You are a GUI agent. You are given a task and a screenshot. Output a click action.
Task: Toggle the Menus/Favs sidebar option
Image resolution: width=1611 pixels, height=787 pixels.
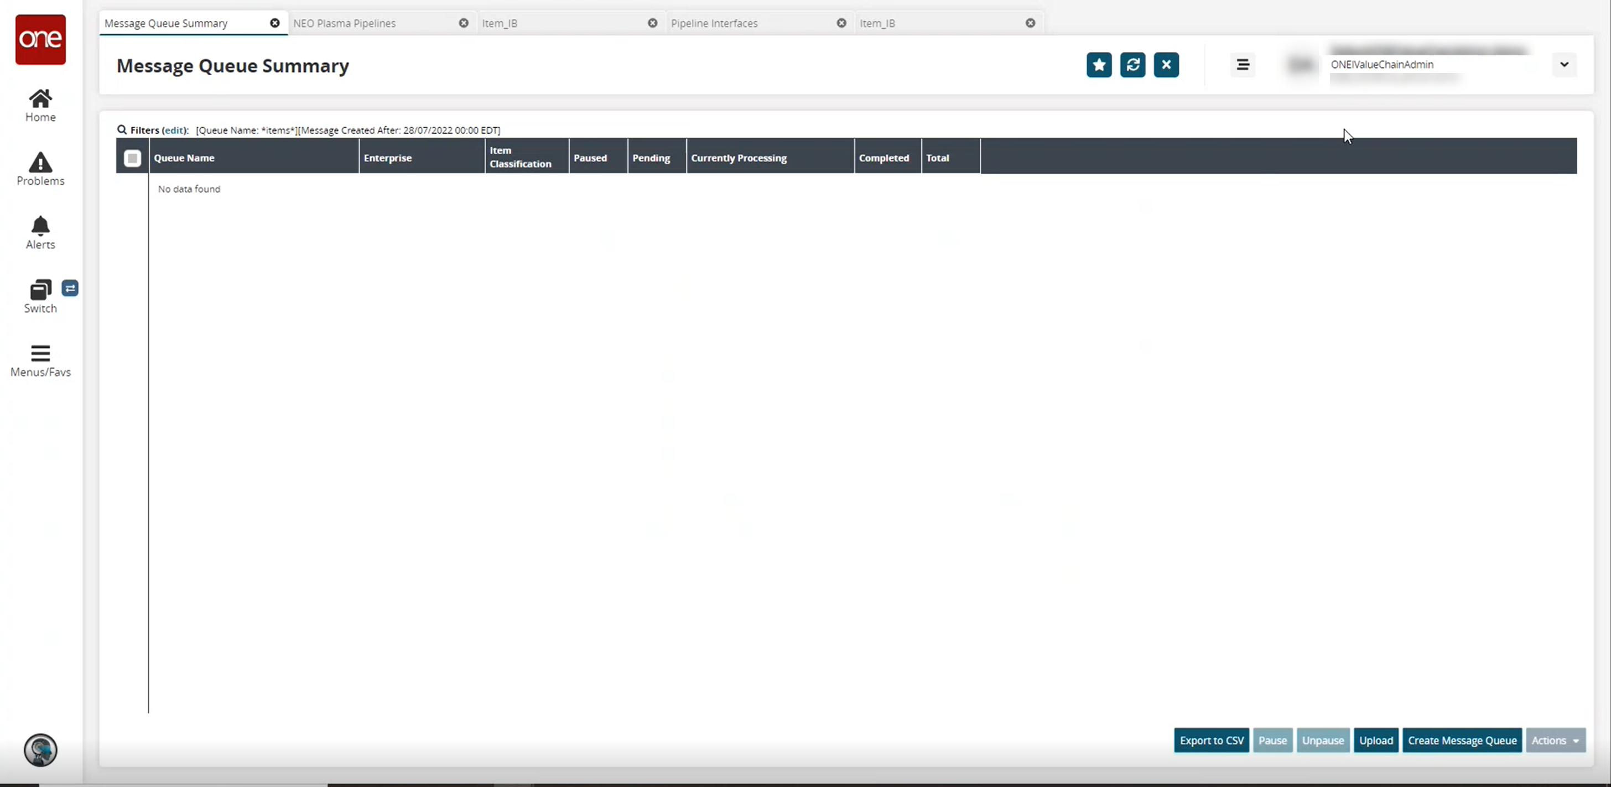(x=40, y=359)
